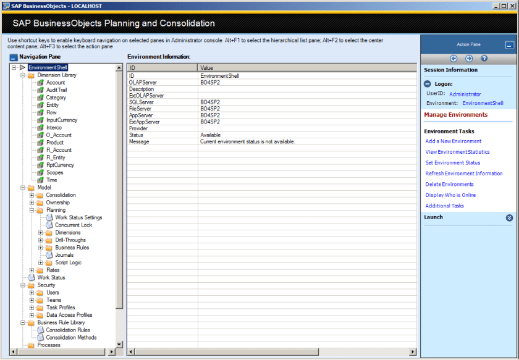Click the Dimension Library folder icon

coord(31,75)
